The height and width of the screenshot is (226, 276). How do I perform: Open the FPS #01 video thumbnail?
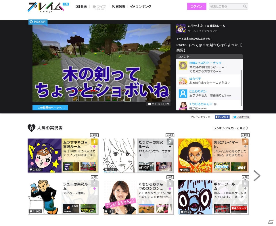coord(222,167)
